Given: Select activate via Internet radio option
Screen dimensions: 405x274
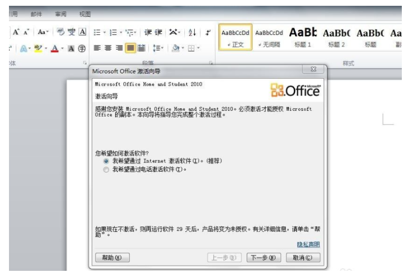Looking at the screenshot, I should coord(106,160).
